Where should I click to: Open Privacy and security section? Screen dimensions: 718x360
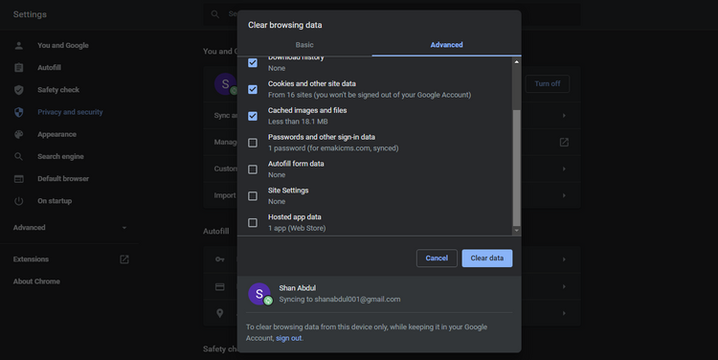[x=70, y=112]
